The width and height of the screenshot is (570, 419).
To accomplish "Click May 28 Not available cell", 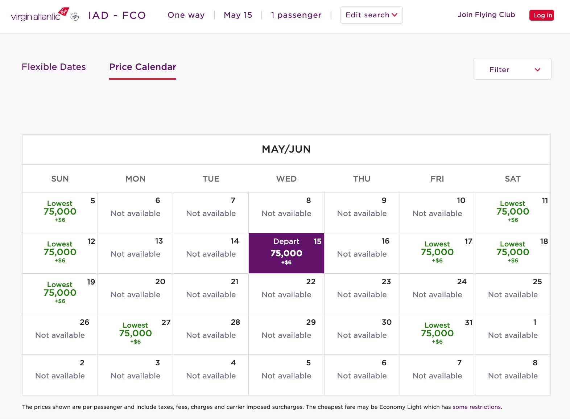I will 211,335.
